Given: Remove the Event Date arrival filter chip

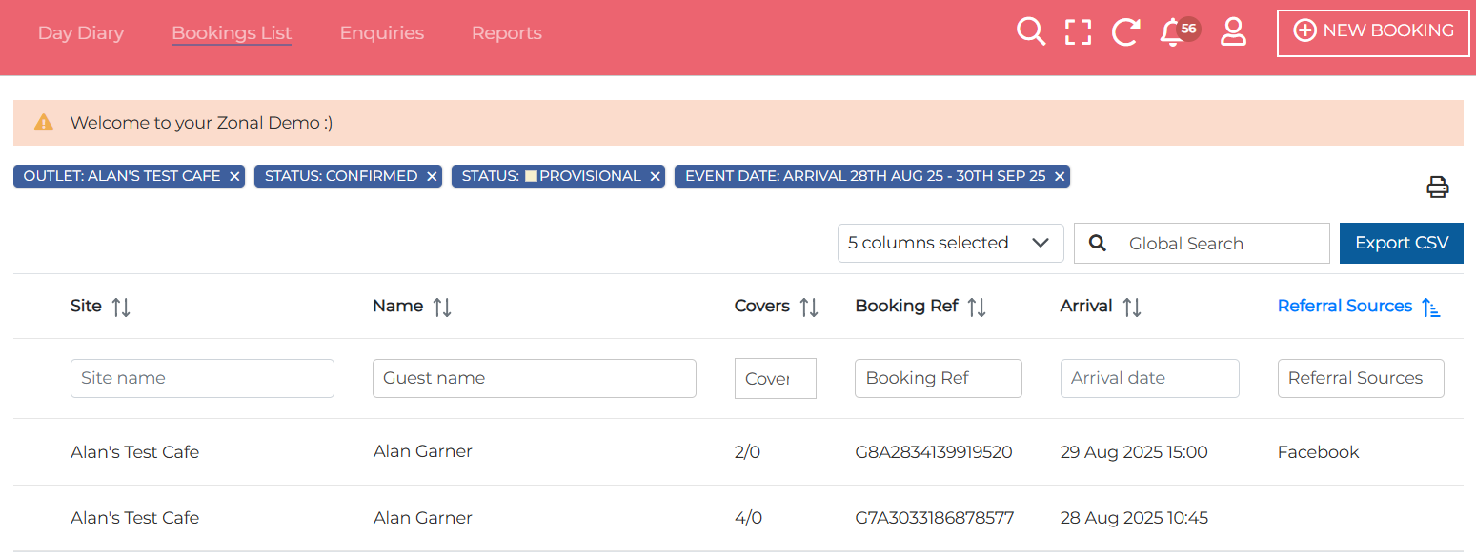Looking at the screenshot, I should 1059,177.
